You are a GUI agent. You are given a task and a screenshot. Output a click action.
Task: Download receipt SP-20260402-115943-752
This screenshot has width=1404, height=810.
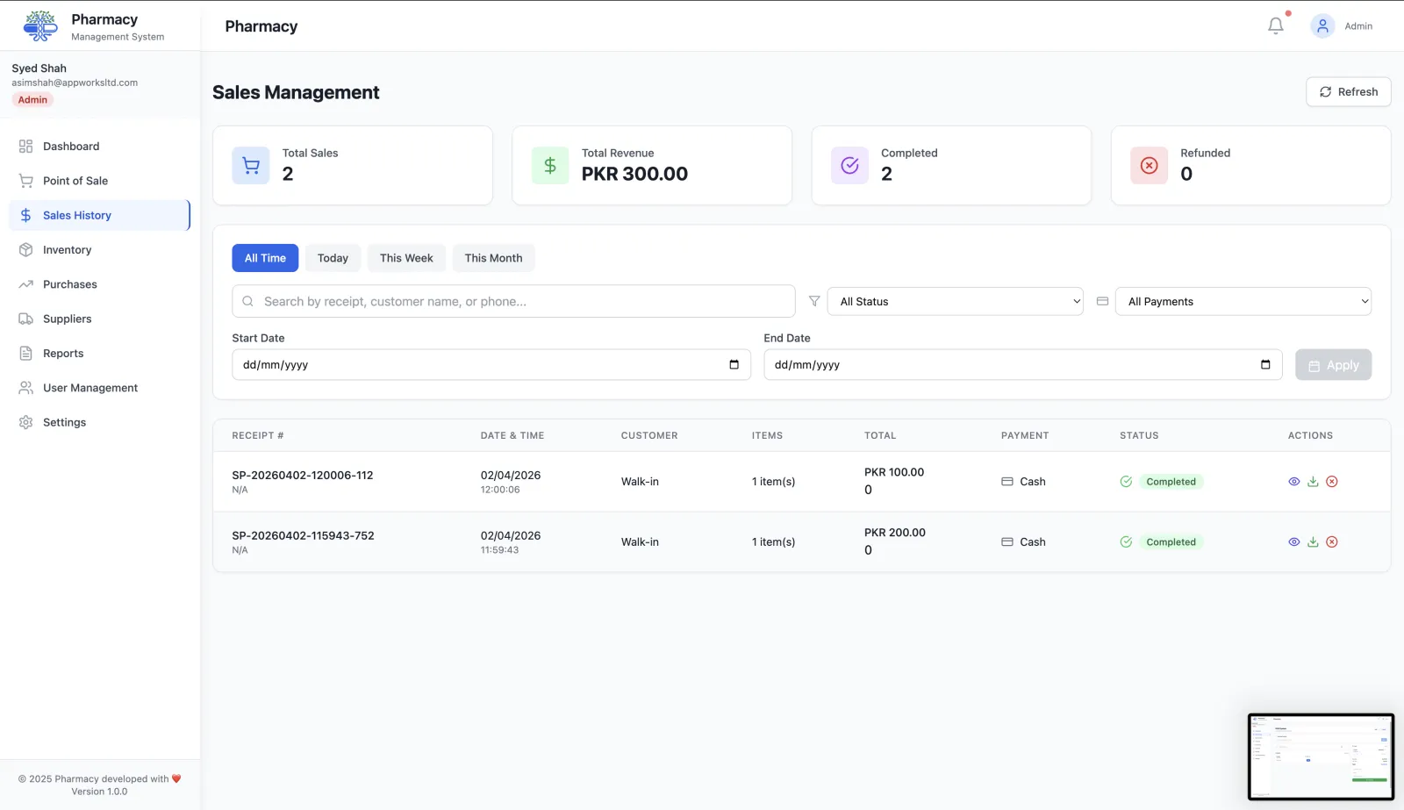[x=1313, y=542]
